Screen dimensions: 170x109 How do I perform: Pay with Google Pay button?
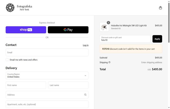pos(68,30)
